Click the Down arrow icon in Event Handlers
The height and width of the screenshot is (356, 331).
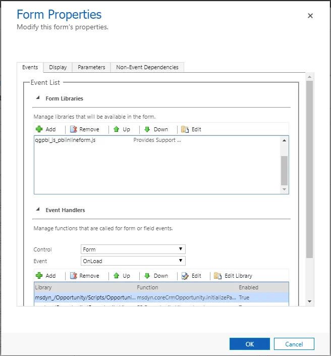click(x=147, y=276)
